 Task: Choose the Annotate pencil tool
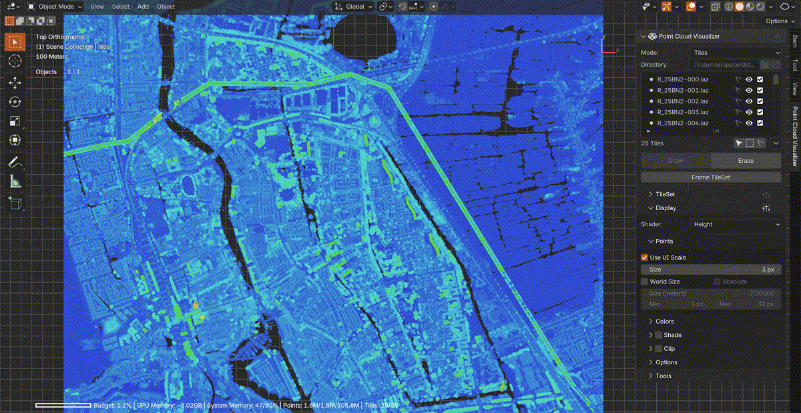15,161
